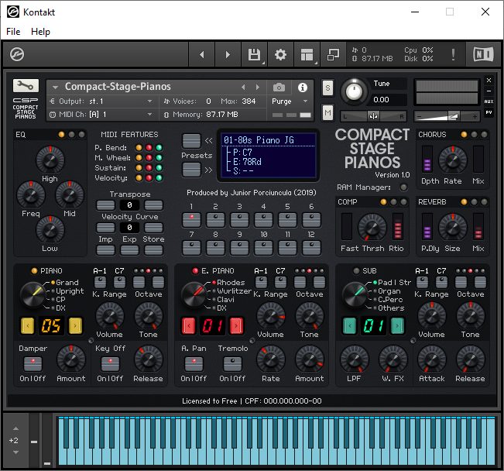Select previous SUB sample green arrow
Image resolution: width=504 pixels, height=471 pixels.
point(350,325)
